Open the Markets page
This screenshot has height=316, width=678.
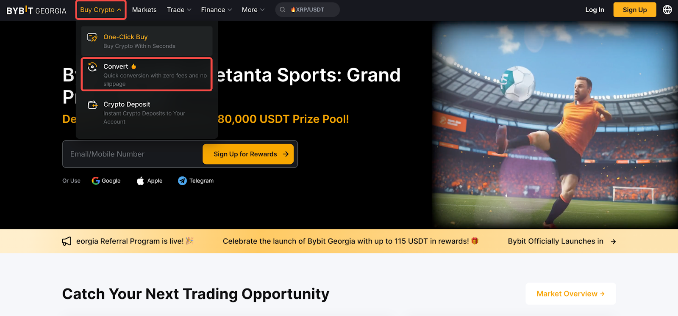pyautogui.click(x=144, y=10)
